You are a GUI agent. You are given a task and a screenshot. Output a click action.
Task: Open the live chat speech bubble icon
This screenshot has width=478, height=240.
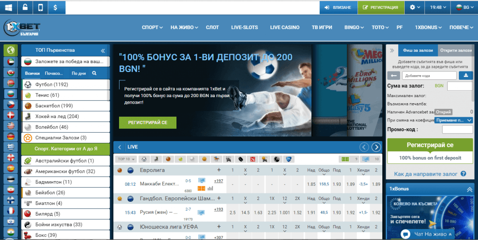point(406,233)
